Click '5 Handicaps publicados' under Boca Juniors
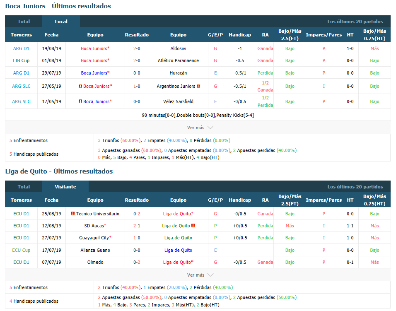 click(34, 154)
